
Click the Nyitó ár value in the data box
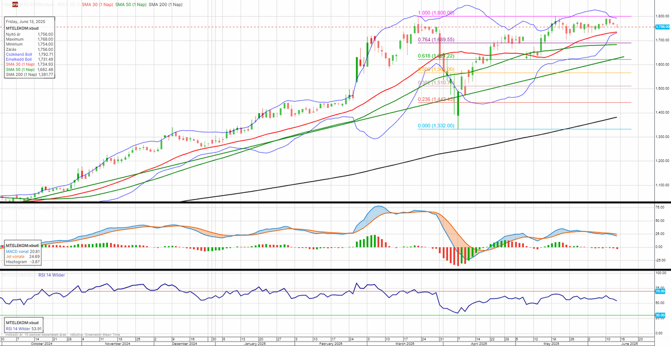click(x=45, y=34)
